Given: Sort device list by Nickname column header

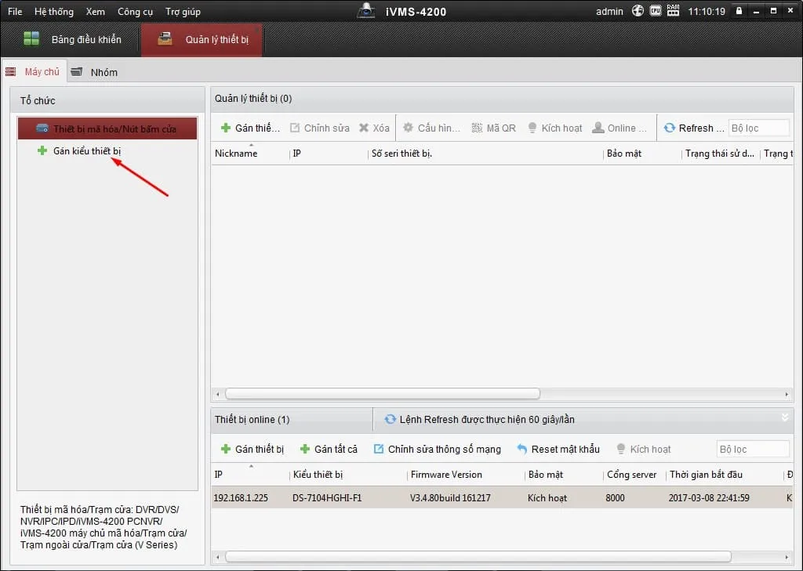Looking at the screenshot, I should click(236, 154).
